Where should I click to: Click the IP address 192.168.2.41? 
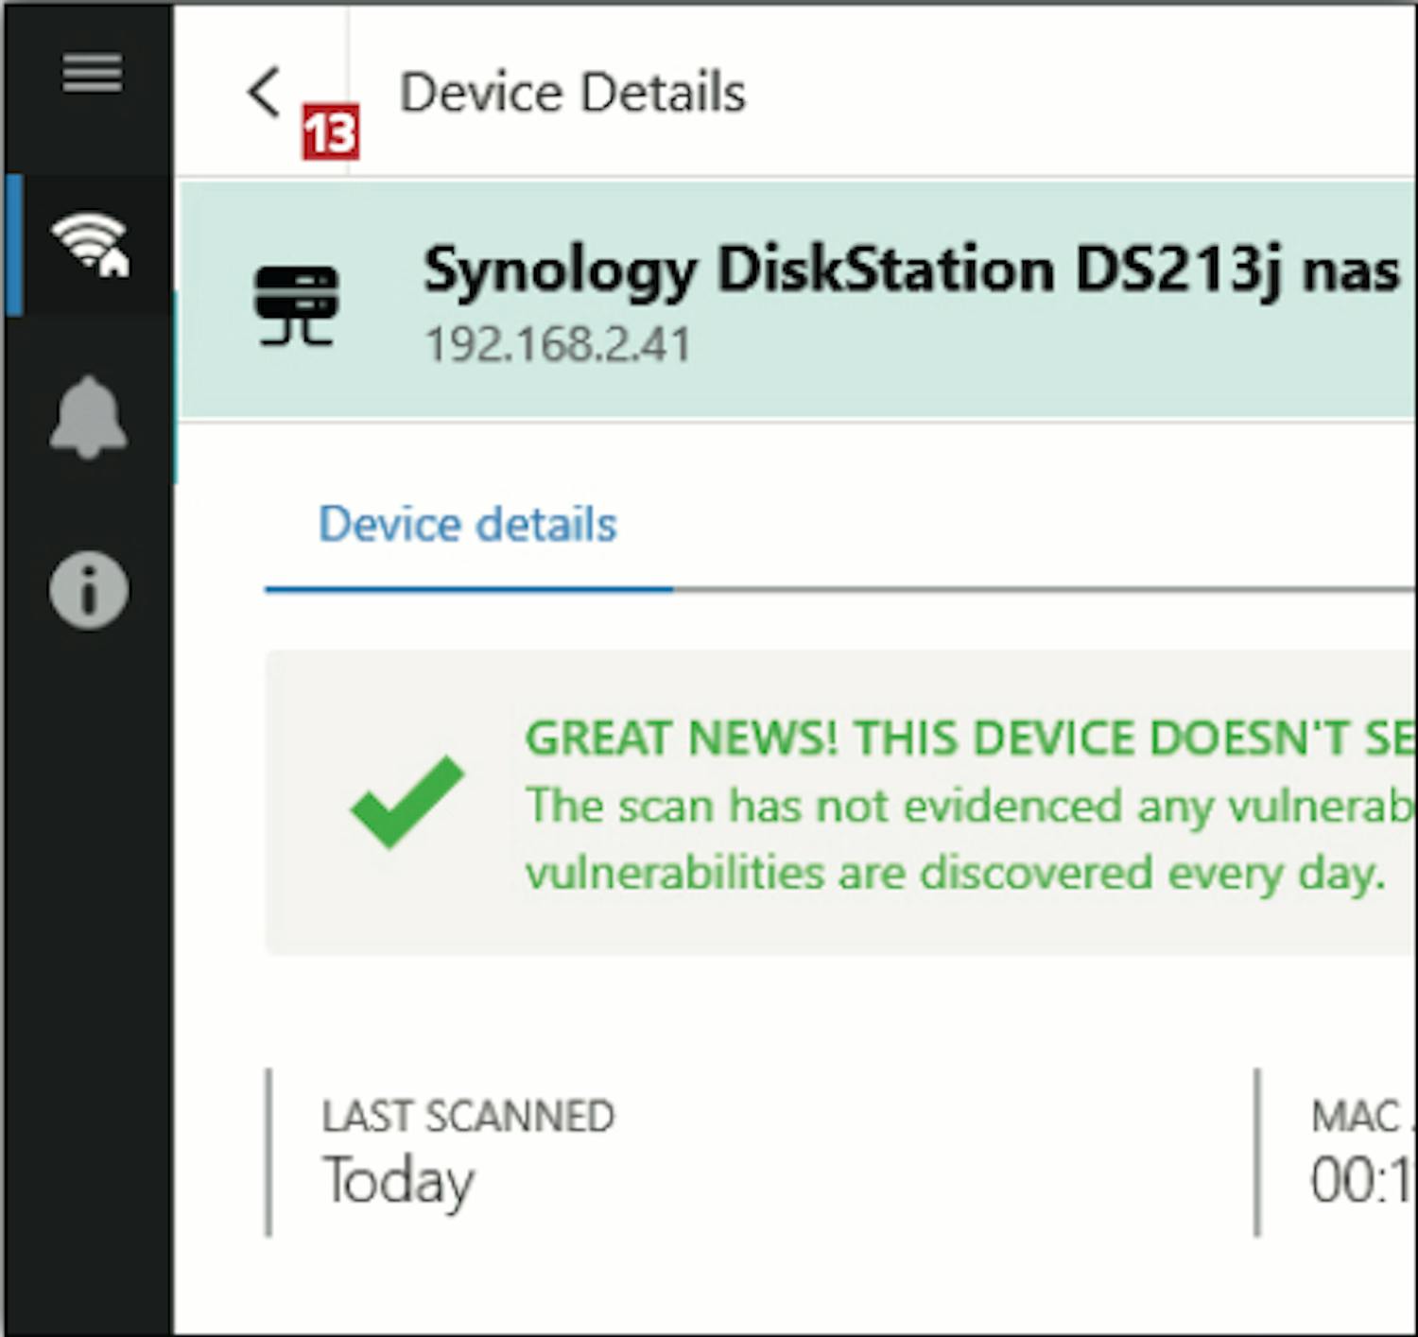pos(558,344)
